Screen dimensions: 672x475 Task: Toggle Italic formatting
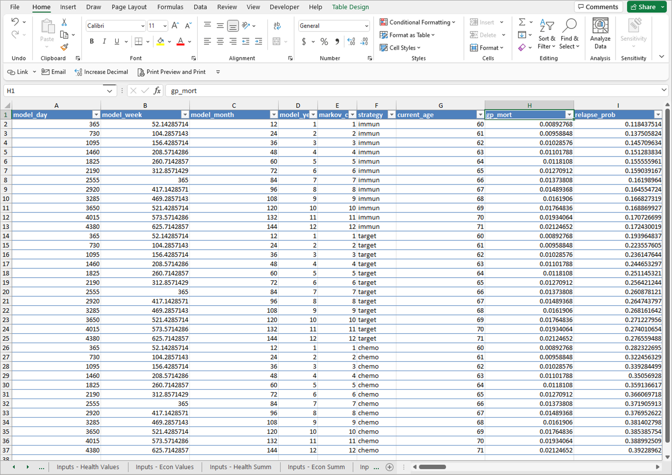click(104, 42)
